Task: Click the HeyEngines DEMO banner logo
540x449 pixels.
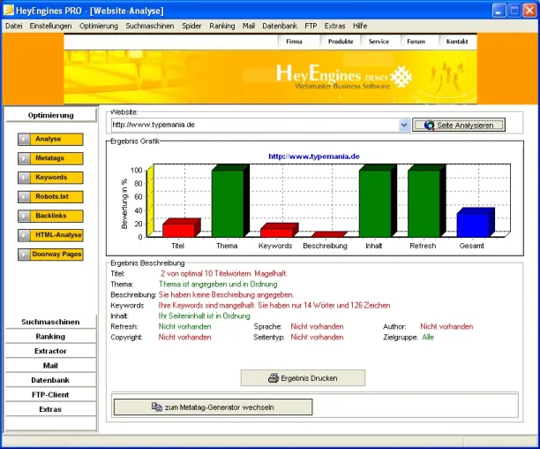Action: pyautogui.click(x=344, y=77)
